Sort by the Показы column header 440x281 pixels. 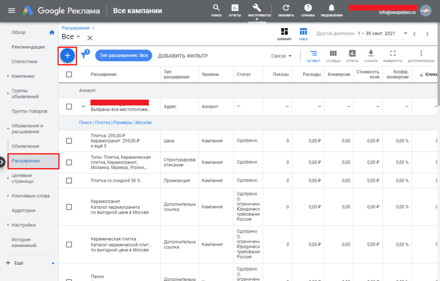281,74
